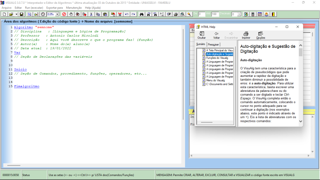Open the Manutenção menu
This screenshot has width=320, height=180.
point(74,7)
